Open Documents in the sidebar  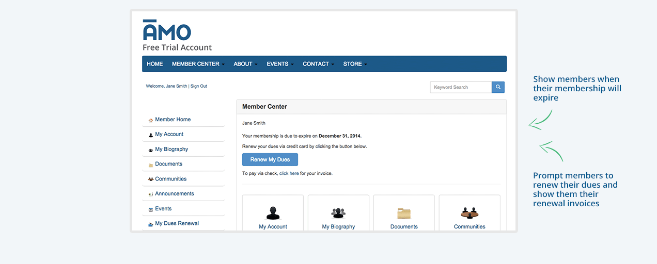tap(169, 164)
